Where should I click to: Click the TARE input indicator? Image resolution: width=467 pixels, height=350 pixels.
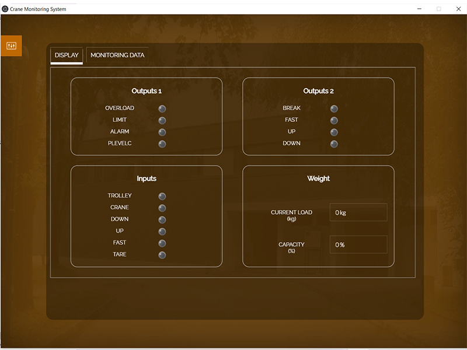click(x=162, y=255)
